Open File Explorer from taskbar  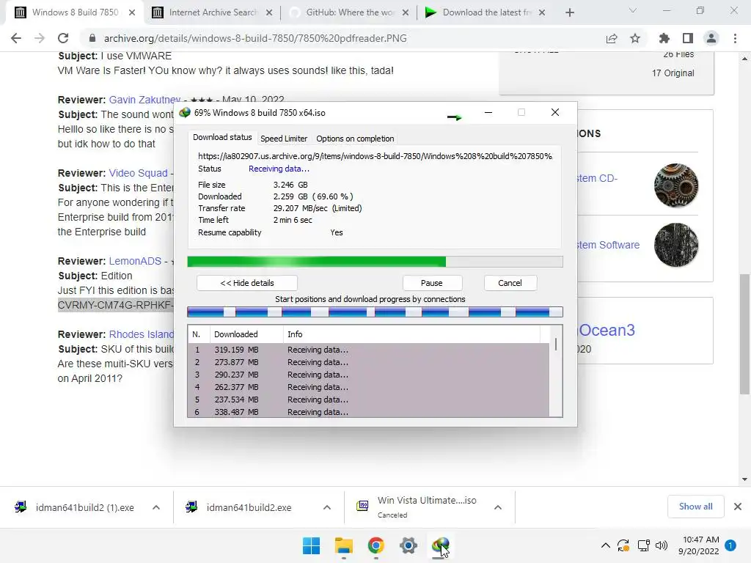344,545
